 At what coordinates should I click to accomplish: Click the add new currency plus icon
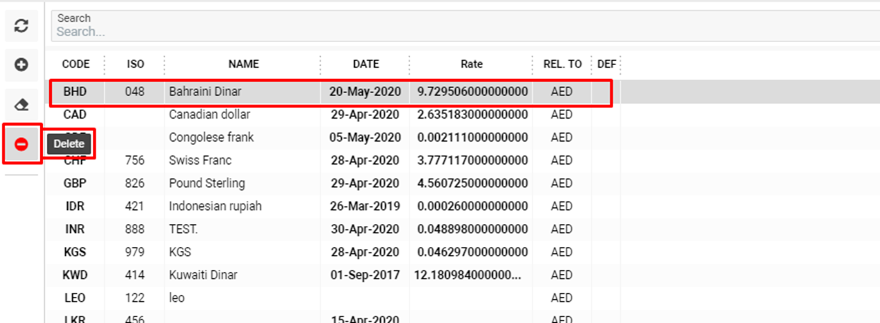pyautogui.click(x=21, y=65)
